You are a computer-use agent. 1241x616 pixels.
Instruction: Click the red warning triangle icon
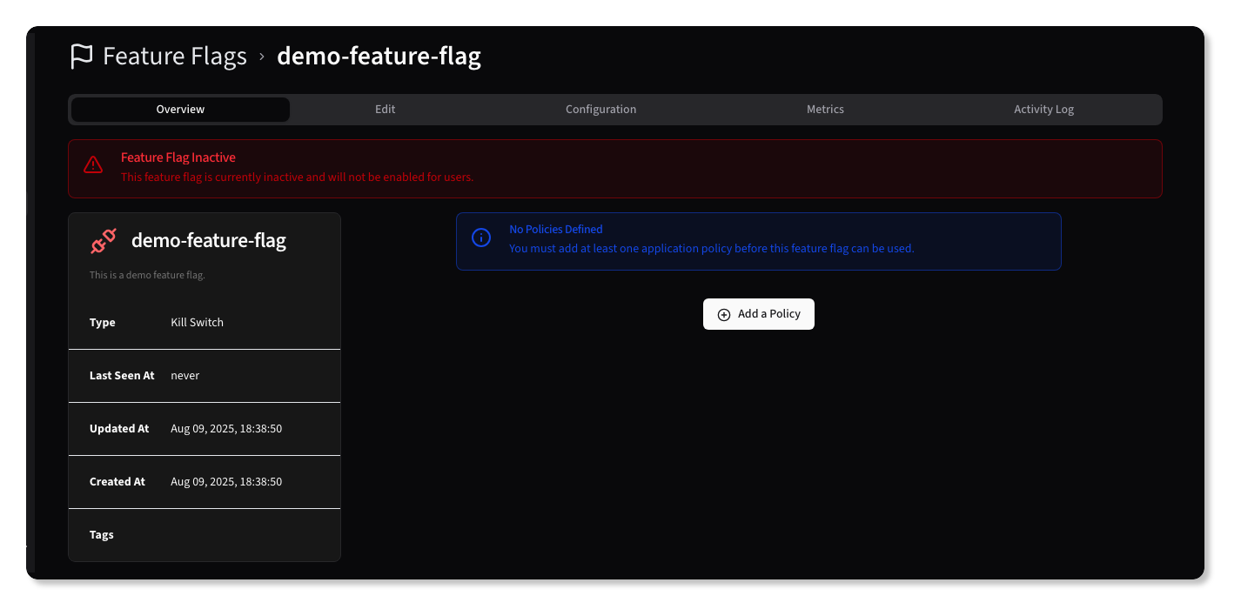click(93, 165)
